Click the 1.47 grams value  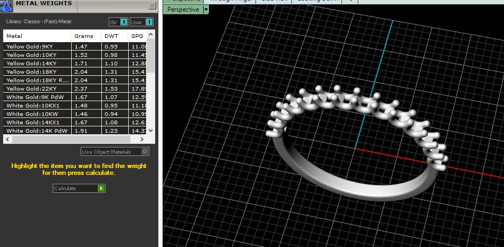[x=81, y=46]
